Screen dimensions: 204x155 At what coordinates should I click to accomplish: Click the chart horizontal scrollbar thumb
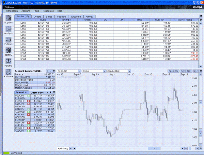tap(154, 149)
